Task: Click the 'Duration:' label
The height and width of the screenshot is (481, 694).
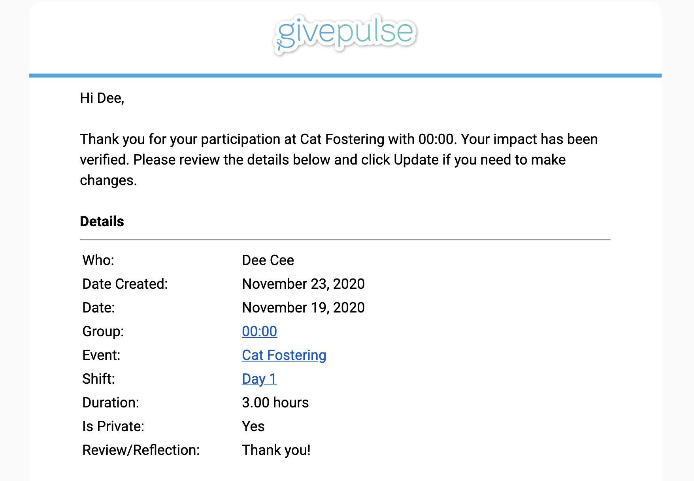Action: click(x=111, y=403)
